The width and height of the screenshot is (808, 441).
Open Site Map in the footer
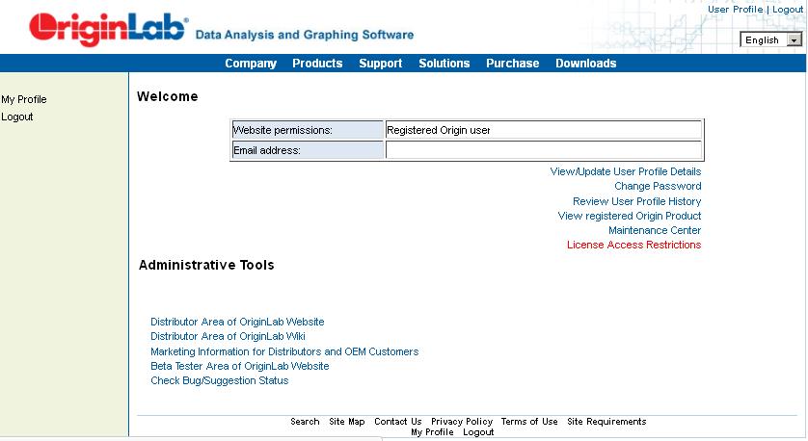[347, 422]
